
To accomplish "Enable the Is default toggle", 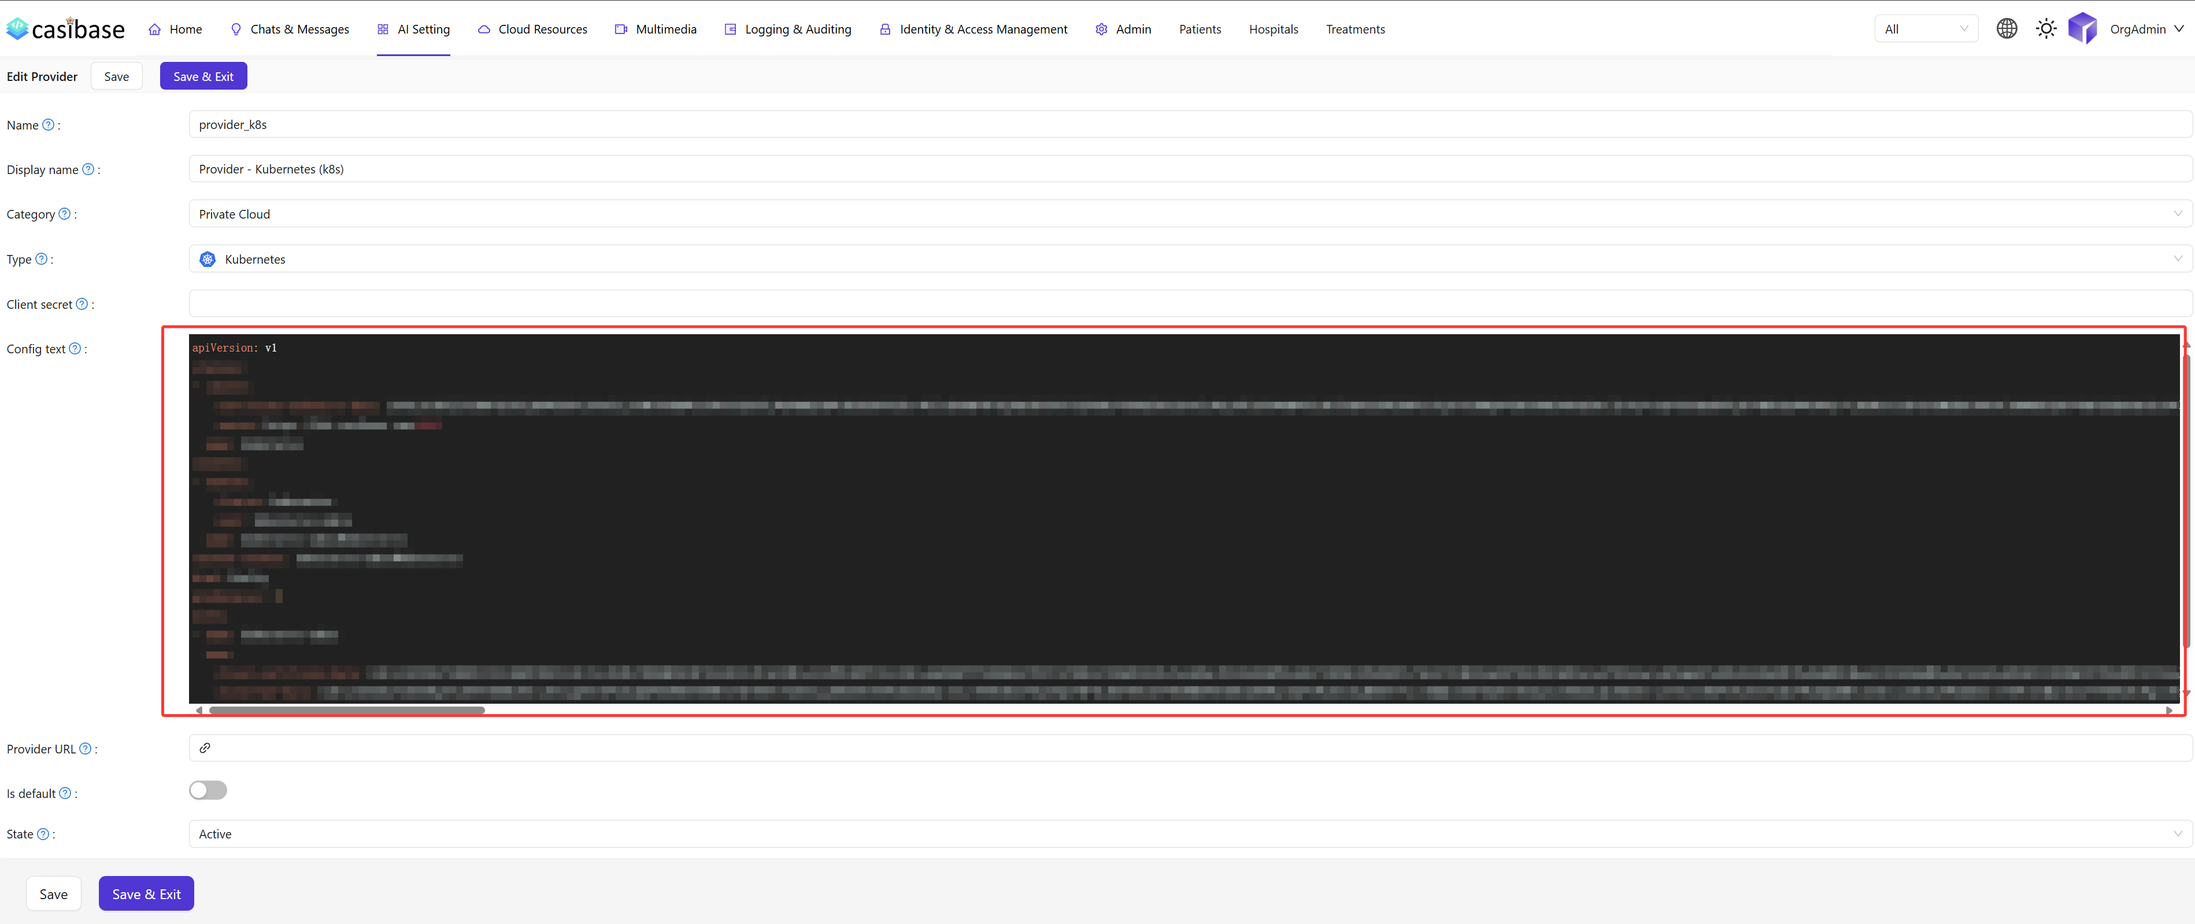I will pyautogui.click(x=208, y=790).
